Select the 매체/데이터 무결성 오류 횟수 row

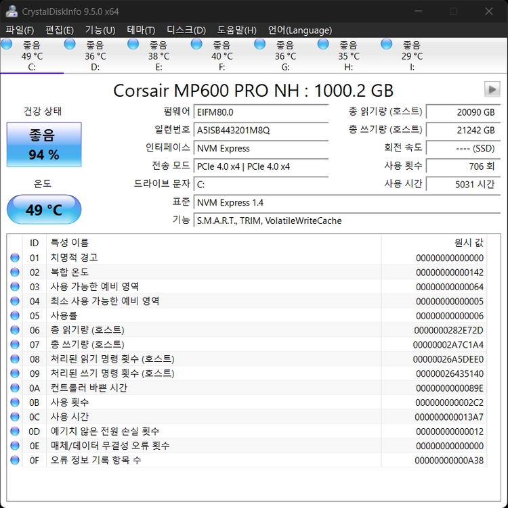[247, 446]
